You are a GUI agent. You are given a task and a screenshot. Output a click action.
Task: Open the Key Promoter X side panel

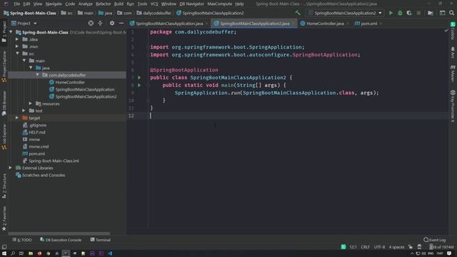tap(453, 106)
